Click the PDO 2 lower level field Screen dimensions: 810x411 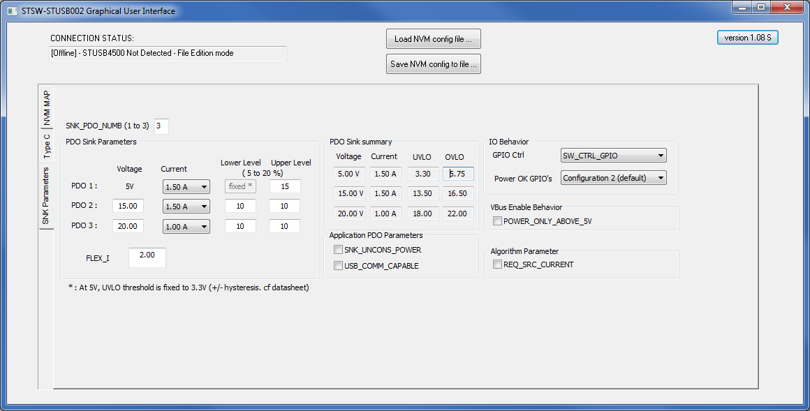240,206
